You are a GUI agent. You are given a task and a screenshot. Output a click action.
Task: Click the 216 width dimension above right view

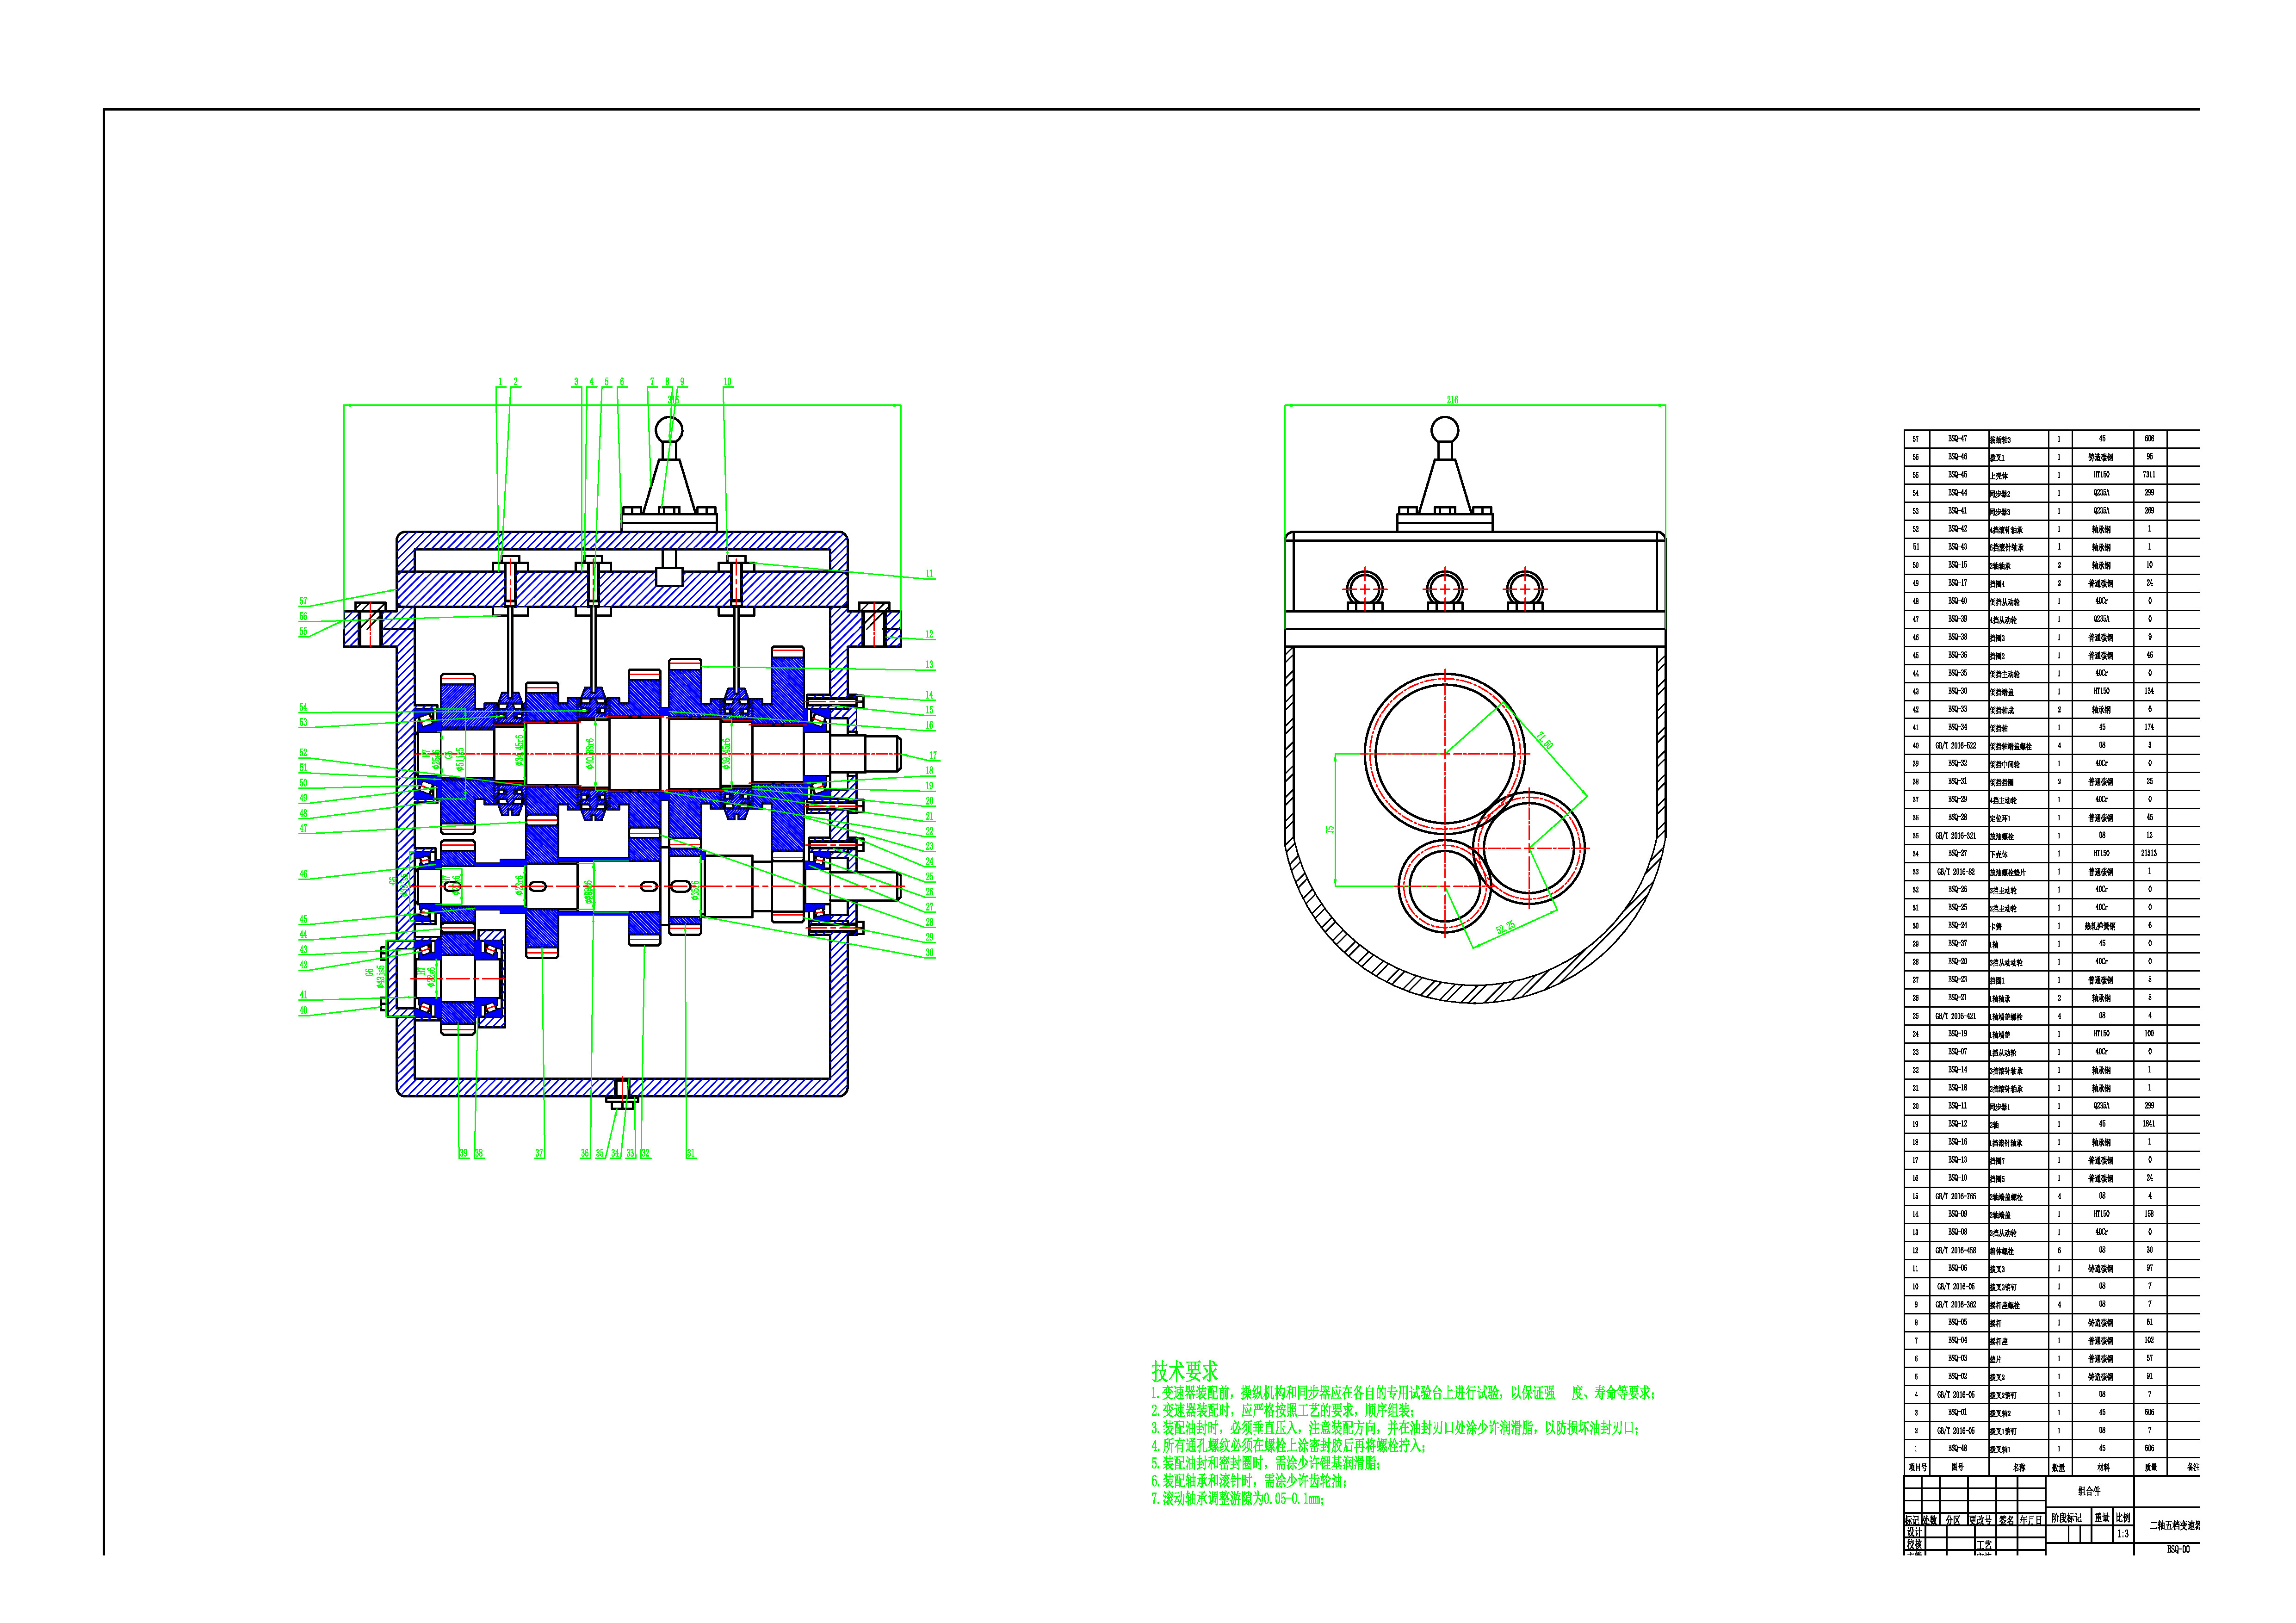tap(1452, 400)
